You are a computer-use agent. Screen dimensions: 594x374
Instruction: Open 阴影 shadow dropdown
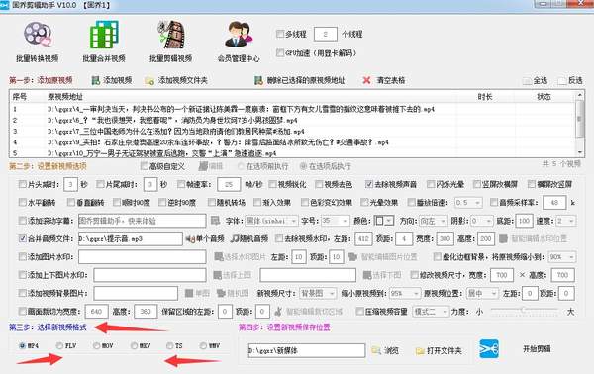click(482, 221)
